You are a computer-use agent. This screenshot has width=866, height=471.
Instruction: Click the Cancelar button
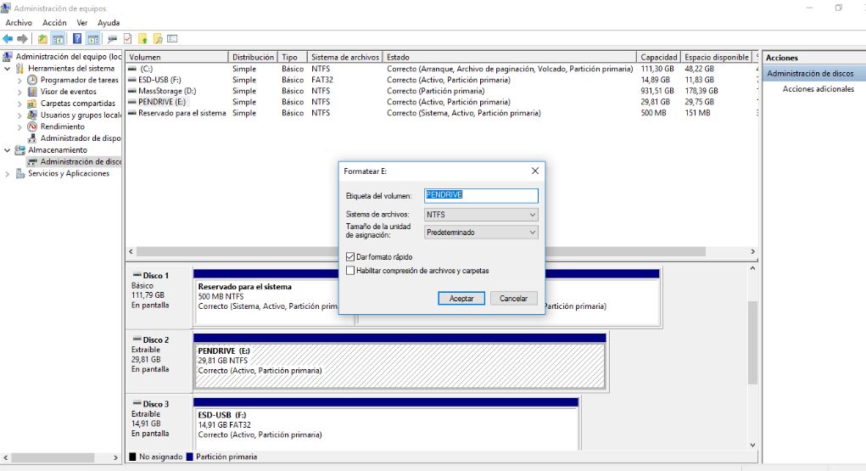tap(513, 299)
